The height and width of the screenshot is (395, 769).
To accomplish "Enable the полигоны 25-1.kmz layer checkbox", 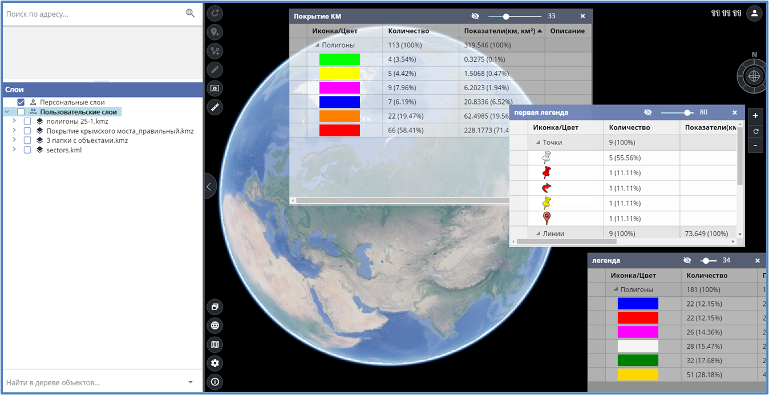I will coord(27,122).
